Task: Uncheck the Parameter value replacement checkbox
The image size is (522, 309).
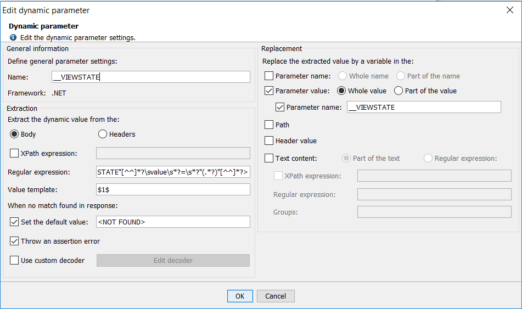Action: click(269, 91)
